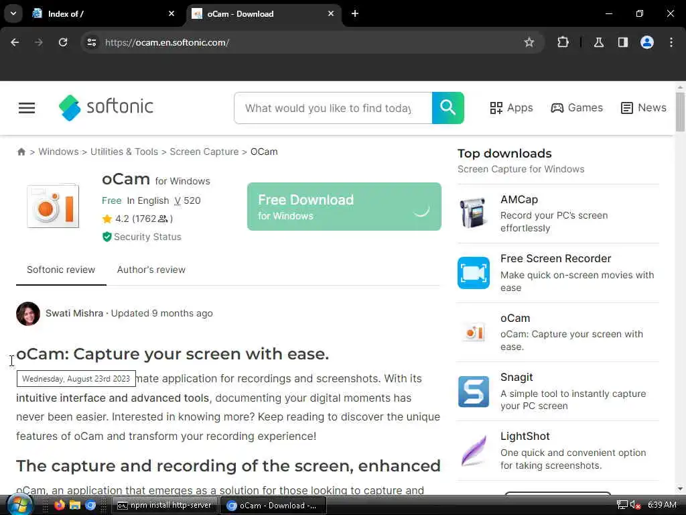
Task: Switch to 'npm install http-server' taskbar window
Action: coord(165,506)
